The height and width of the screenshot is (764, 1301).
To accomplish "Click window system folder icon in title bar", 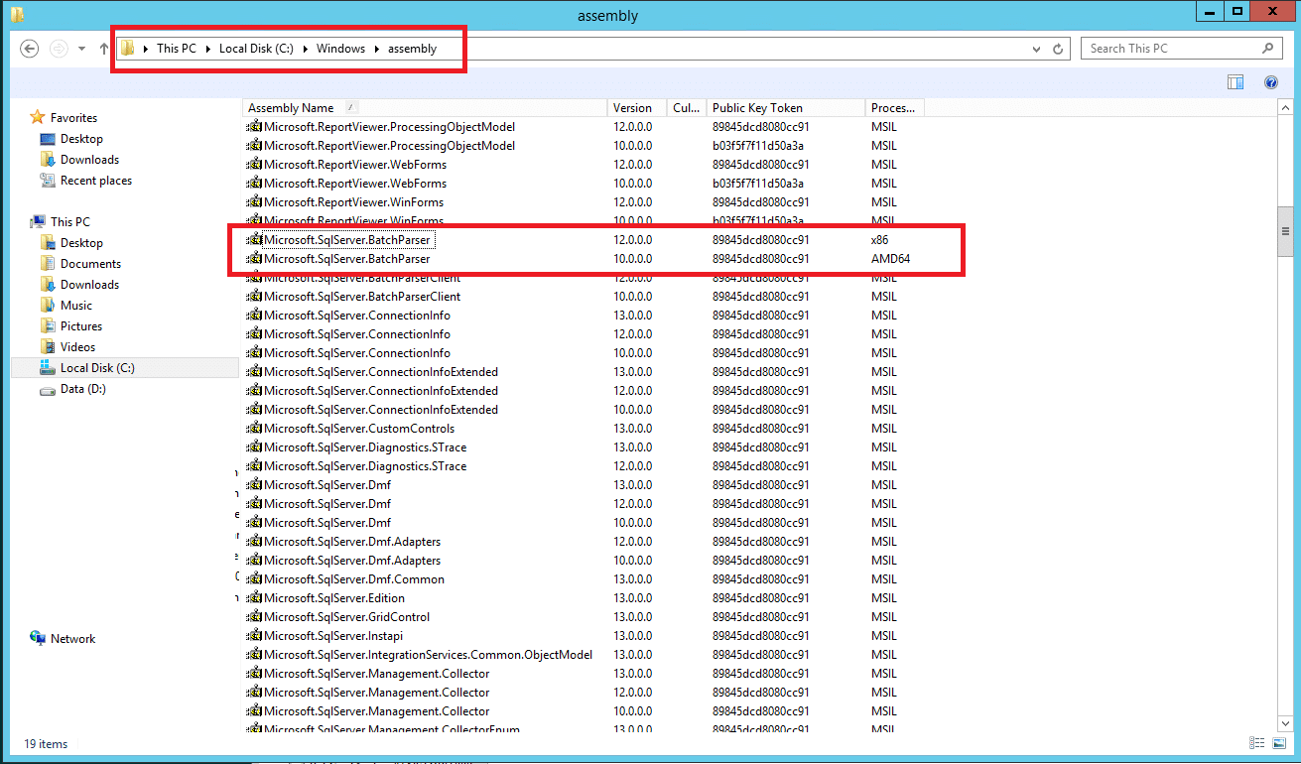I will 17,14.
